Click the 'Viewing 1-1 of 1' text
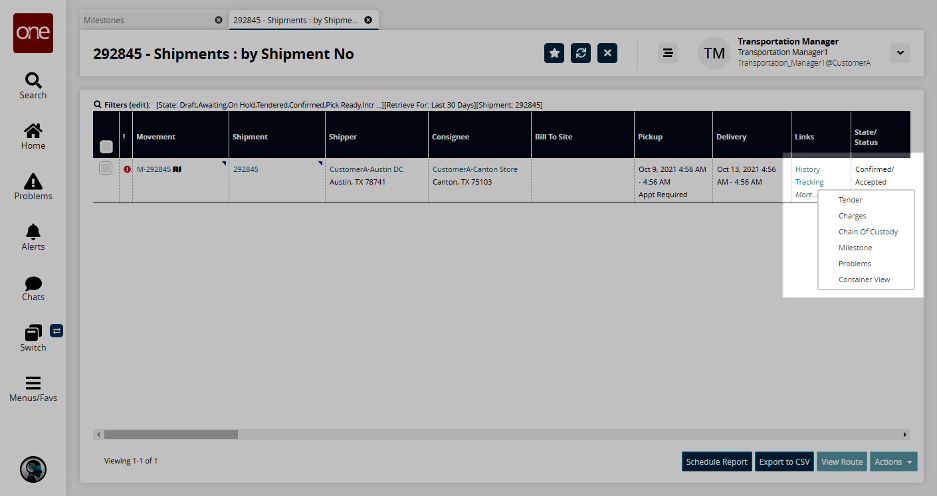The height and width of the screenshot is (496, 937). (x=131, y=461)
